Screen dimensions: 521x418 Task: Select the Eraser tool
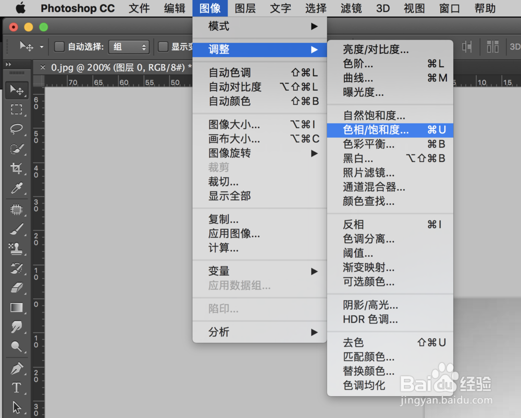tap(16, 288)
